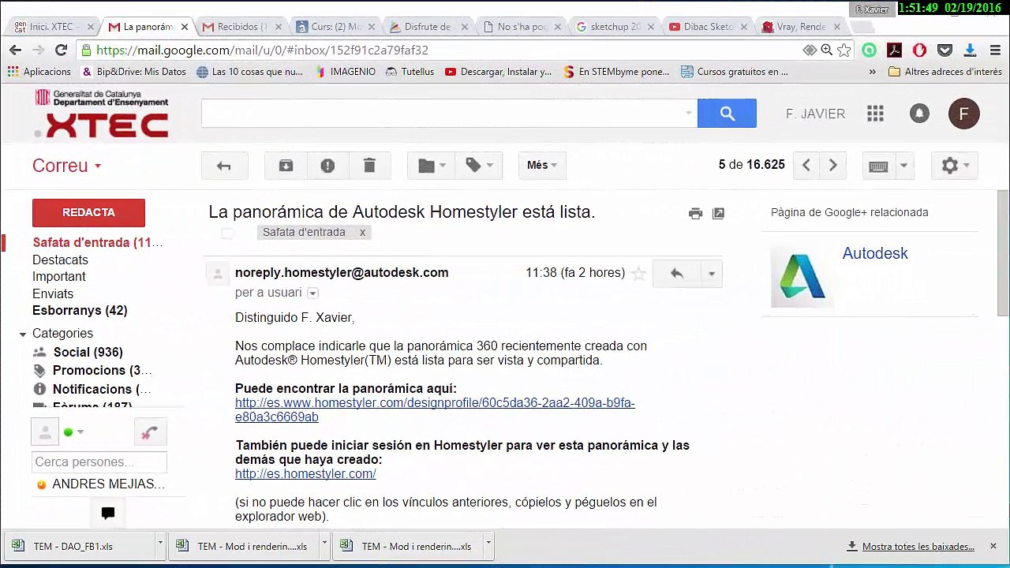The height and width of the screenshot is (568, 1010).
Task: Click the Gmail search input field
Action: [449, 114]
